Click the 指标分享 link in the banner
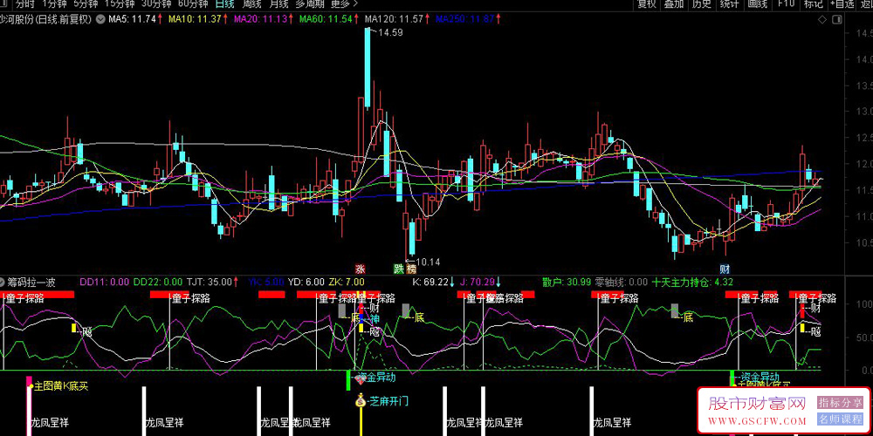Screen dimensions: 873x436 pos(840,402)
